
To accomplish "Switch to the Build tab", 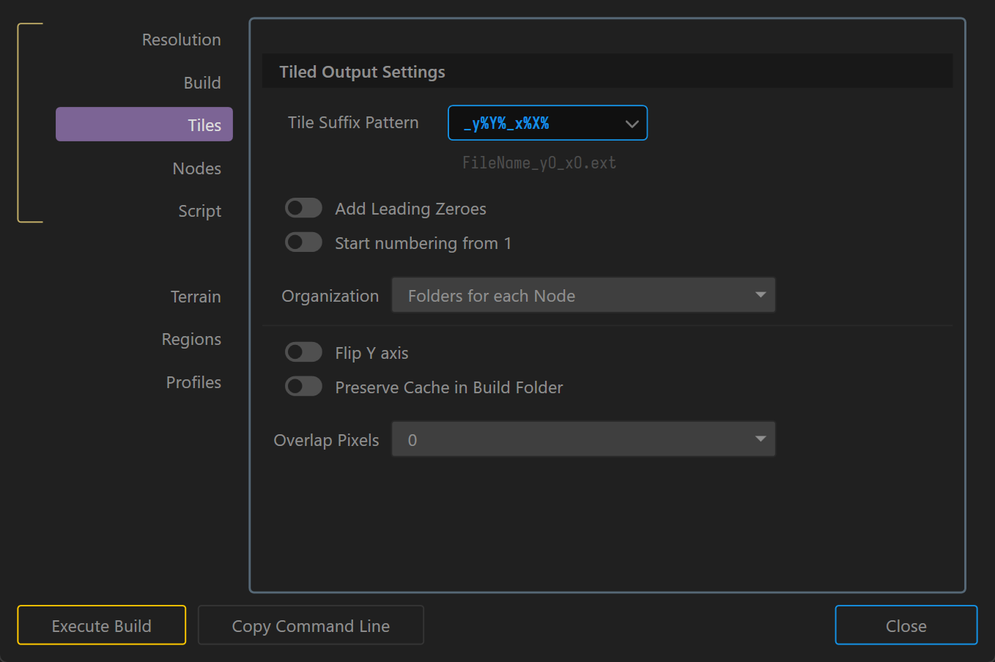I will [201, 83].
